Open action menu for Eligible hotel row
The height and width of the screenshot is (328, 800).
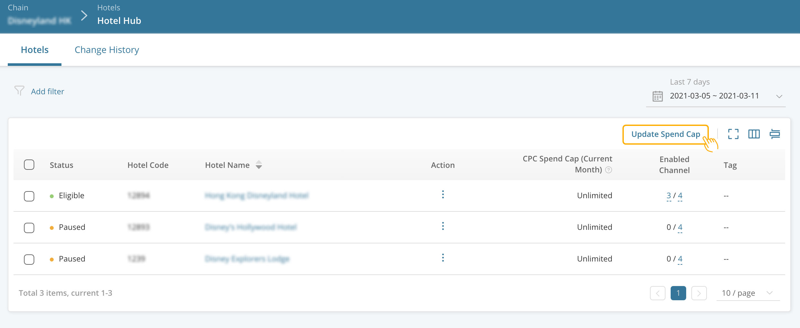(x=443, y=194)
